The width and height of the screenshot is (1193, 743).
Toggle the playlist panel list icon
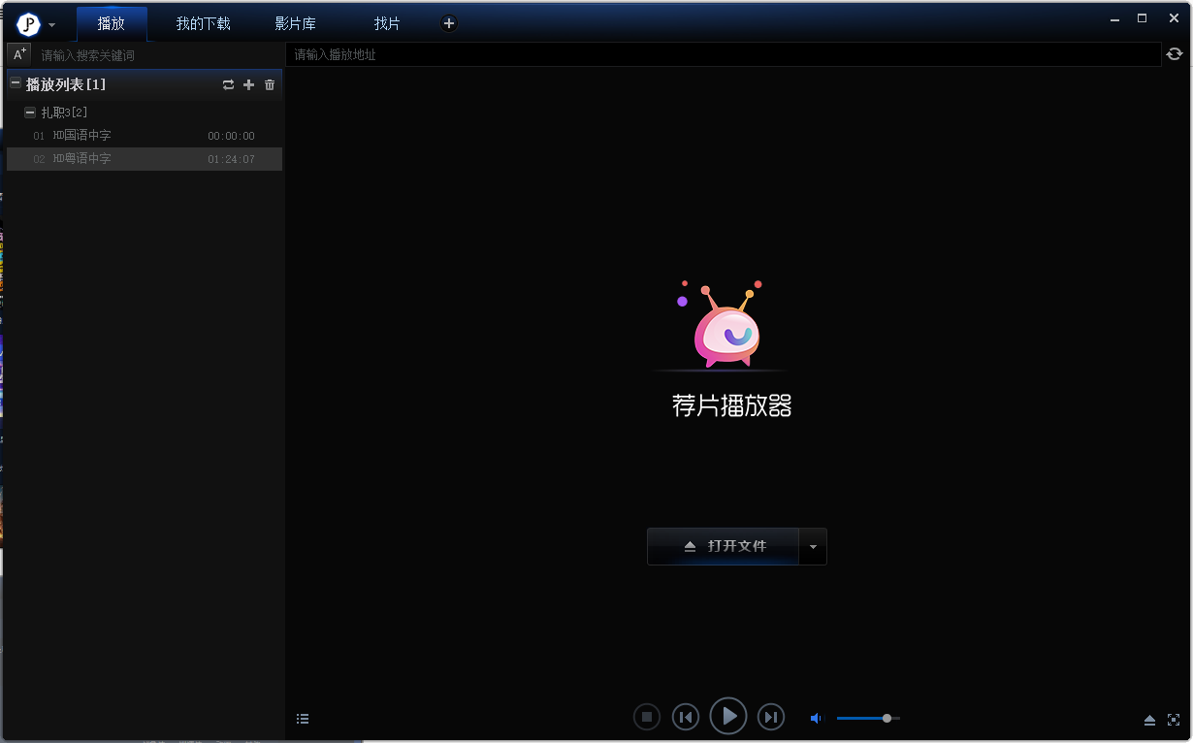303,719
